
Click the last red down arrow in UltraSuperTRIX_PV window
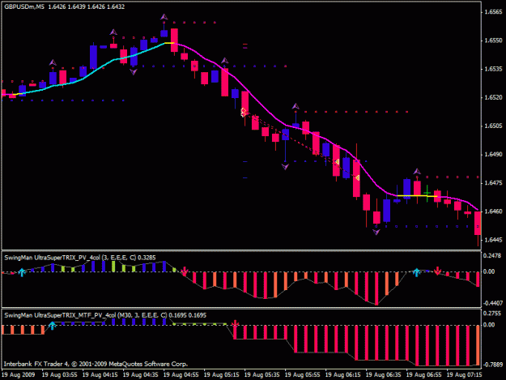[x=437, y=271]
